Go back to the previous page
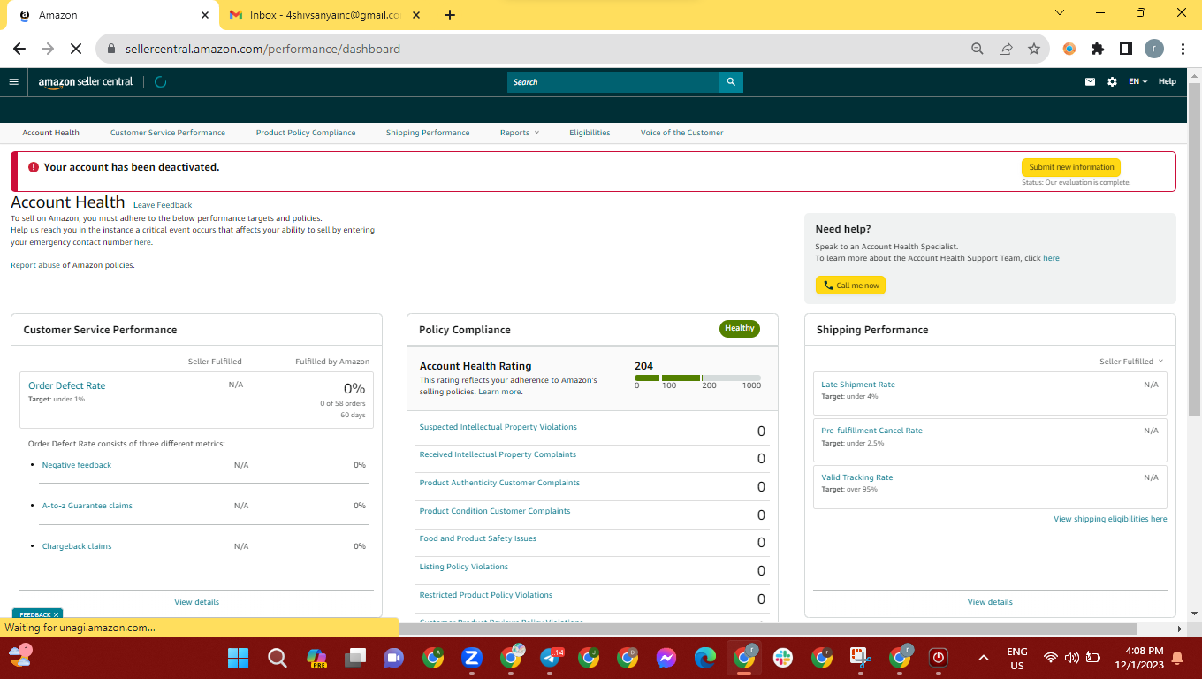 click(19, 49)
